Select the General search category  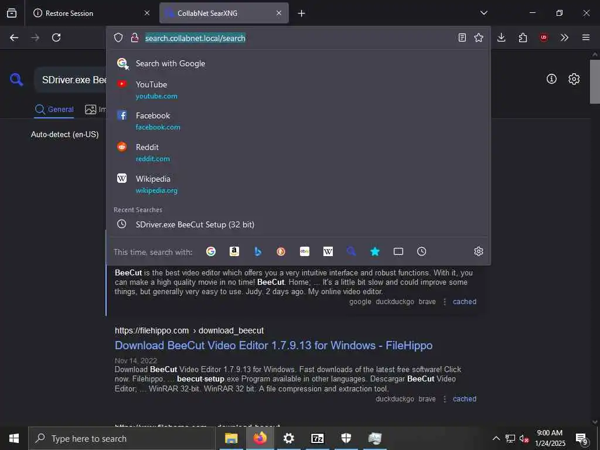click(54, 110)
